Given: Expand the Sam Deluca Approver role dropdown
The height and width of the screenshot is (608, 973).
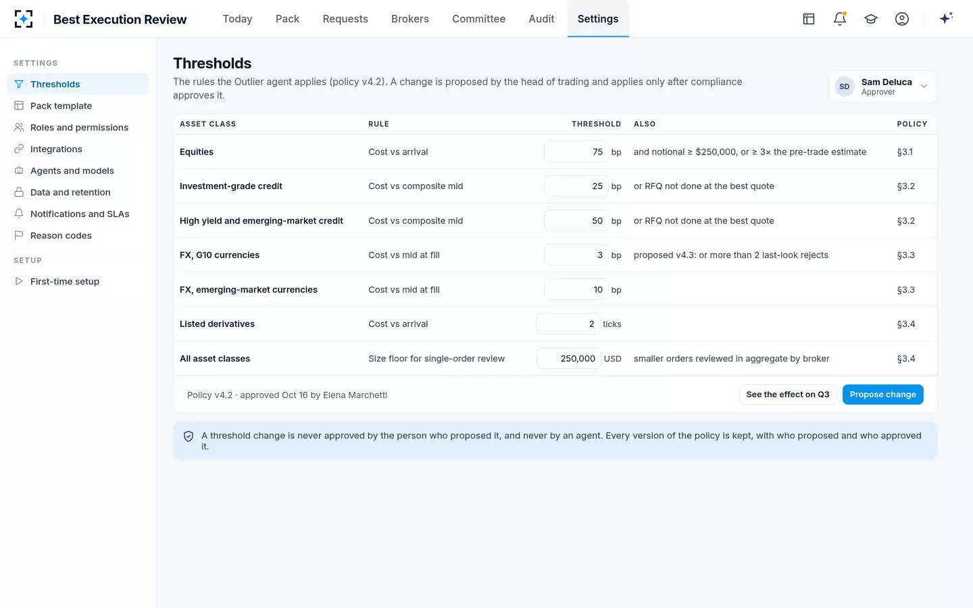Looking at the screenshot, I should [882, 86].
